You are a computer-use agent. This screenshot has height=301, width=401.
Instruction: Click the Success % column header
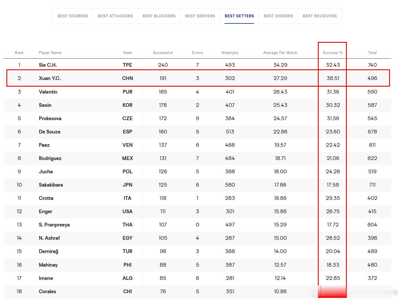[x=333, y=53]
